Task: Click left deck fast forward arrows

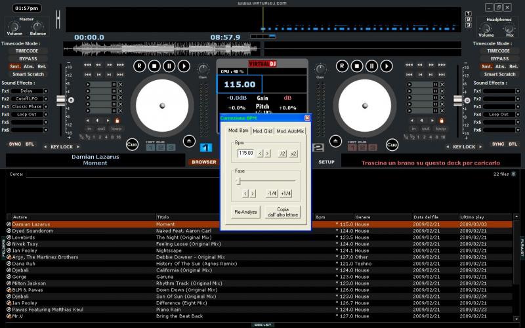Action: 120,64
